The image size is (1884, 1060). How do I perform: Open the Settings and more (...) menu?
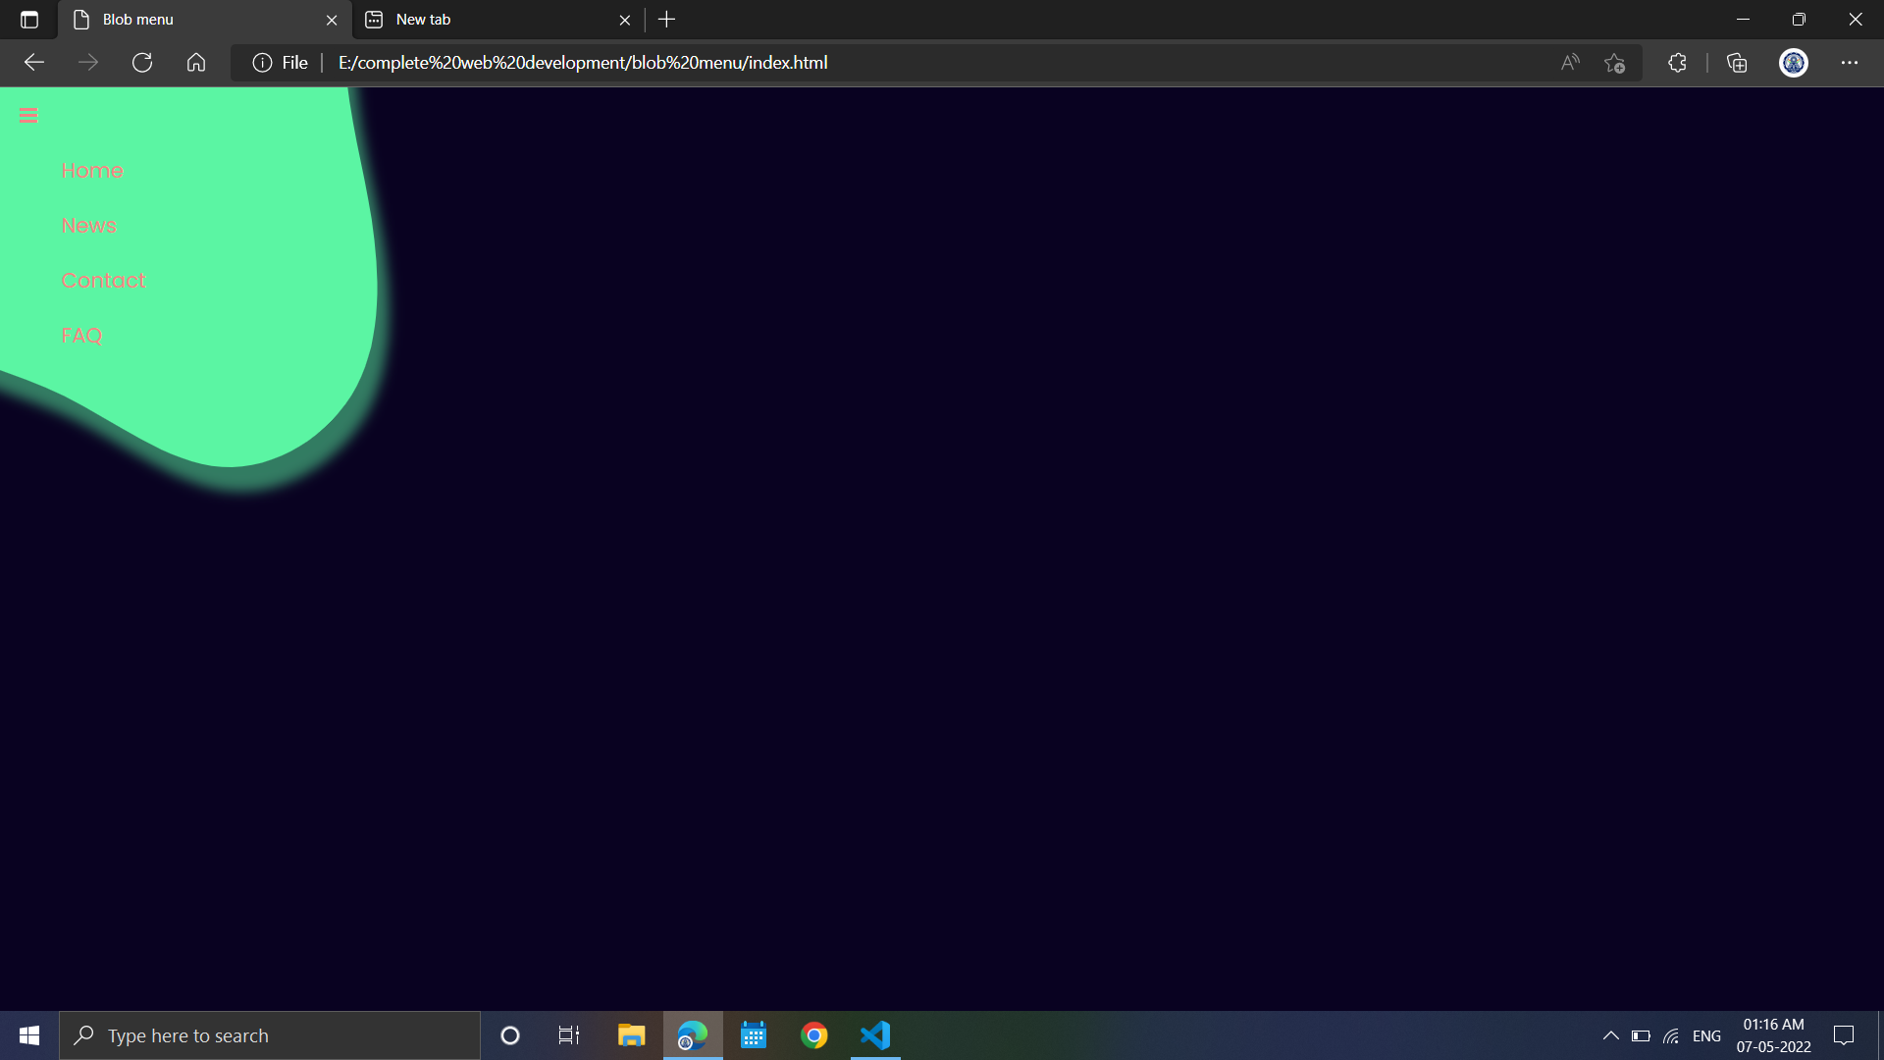pyautogui.click(x=1851, y=62)
